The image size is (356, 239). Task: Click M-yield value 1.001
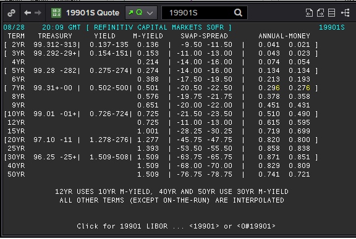pos(148,131)
